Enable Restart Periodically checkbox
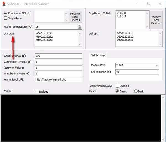The image size is (166, 142). click(117, 86)
